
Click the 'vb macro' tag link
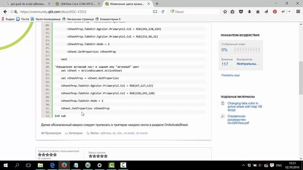[142, 133]
